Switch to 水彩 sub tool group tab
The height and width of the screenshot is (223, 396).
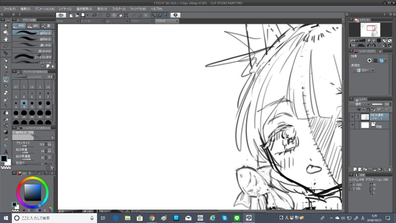point(19,26)
